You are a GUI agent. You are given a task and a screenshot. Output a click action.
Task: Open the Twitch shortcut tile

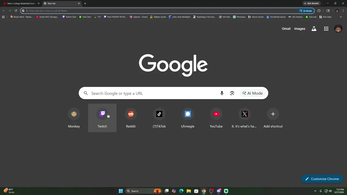click(x=102, y=118)
